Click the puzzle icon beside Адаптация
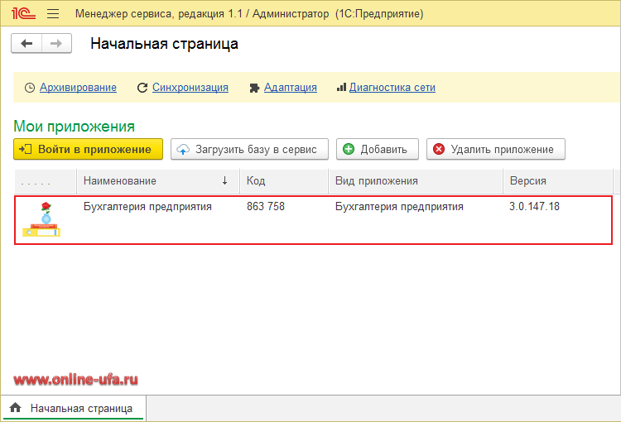 click(x=254, y=88)
